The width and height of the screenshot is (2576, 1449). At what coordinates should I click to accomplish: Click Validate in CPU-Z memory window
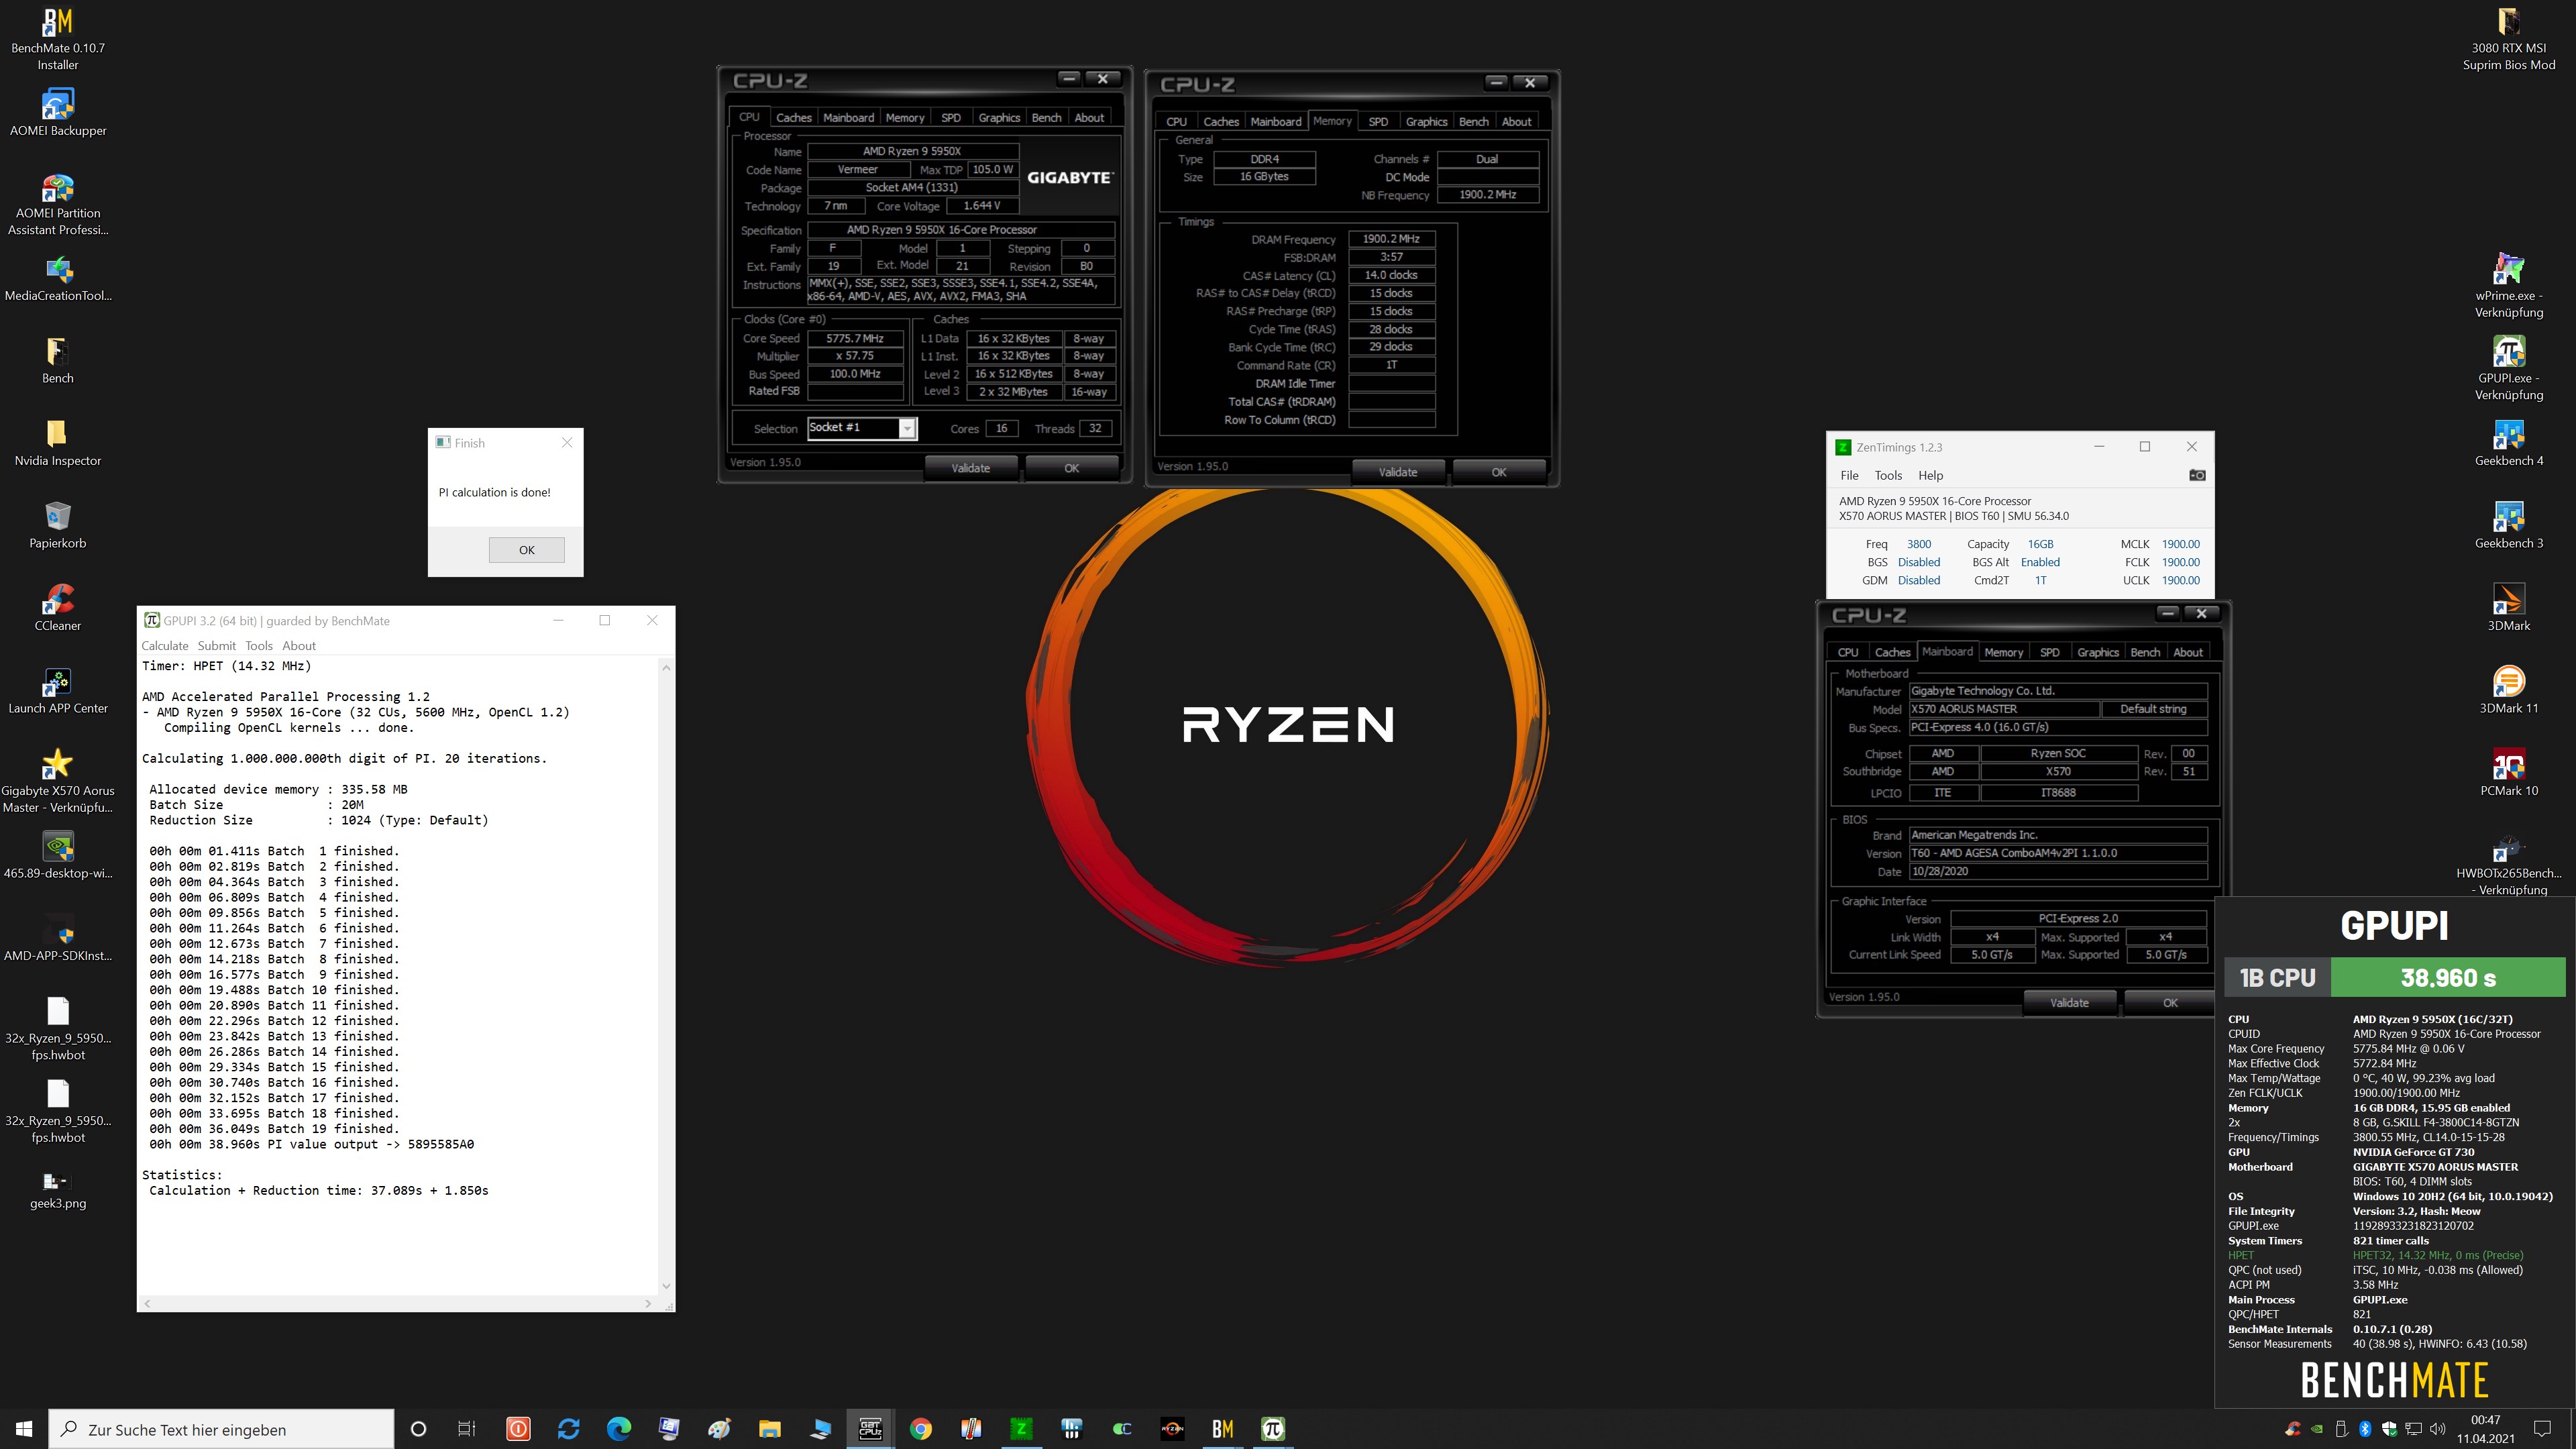pyautogui.click(x=1397, y=472)
